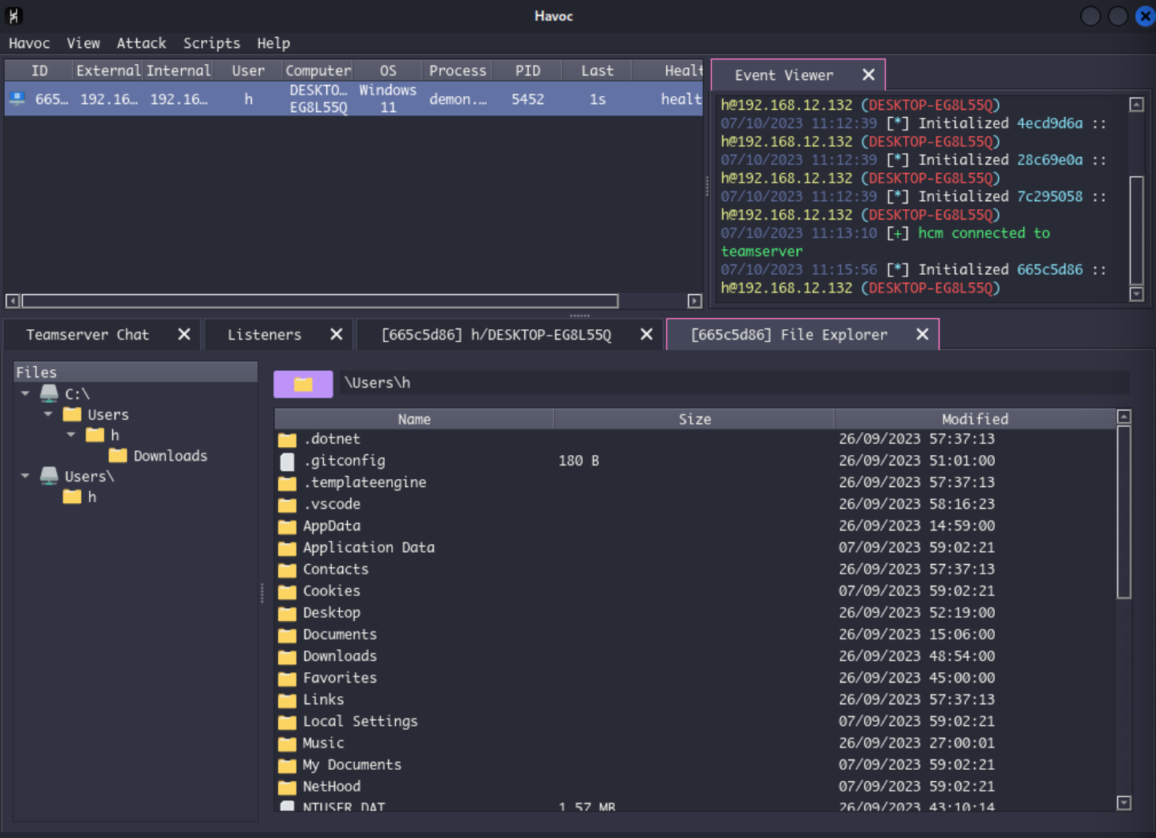1156x838 pixels.
Task: Close the Listeners tab
Action: point(337,334)
